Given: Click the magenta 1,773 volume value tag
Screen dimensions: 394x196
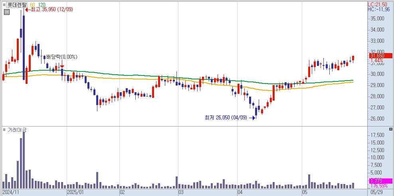Looking at the screenshot, I should (x=380, y=181).
